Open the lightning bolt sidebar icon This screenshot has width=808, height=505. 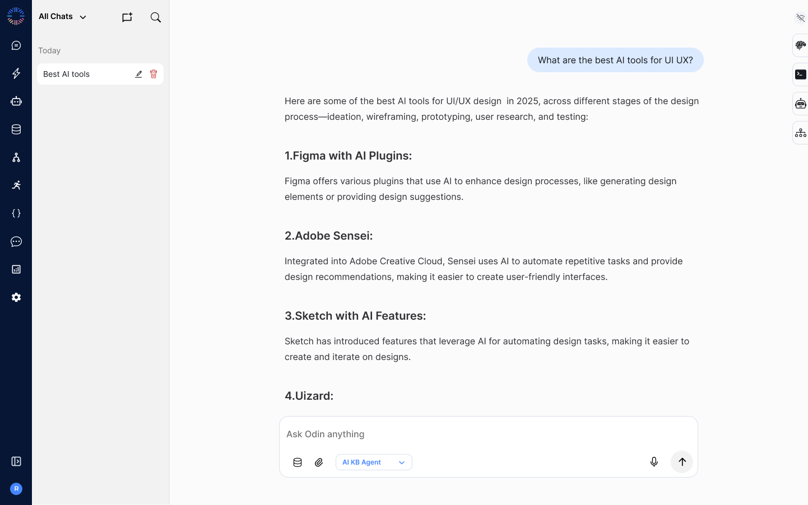(x=16, y=73)
